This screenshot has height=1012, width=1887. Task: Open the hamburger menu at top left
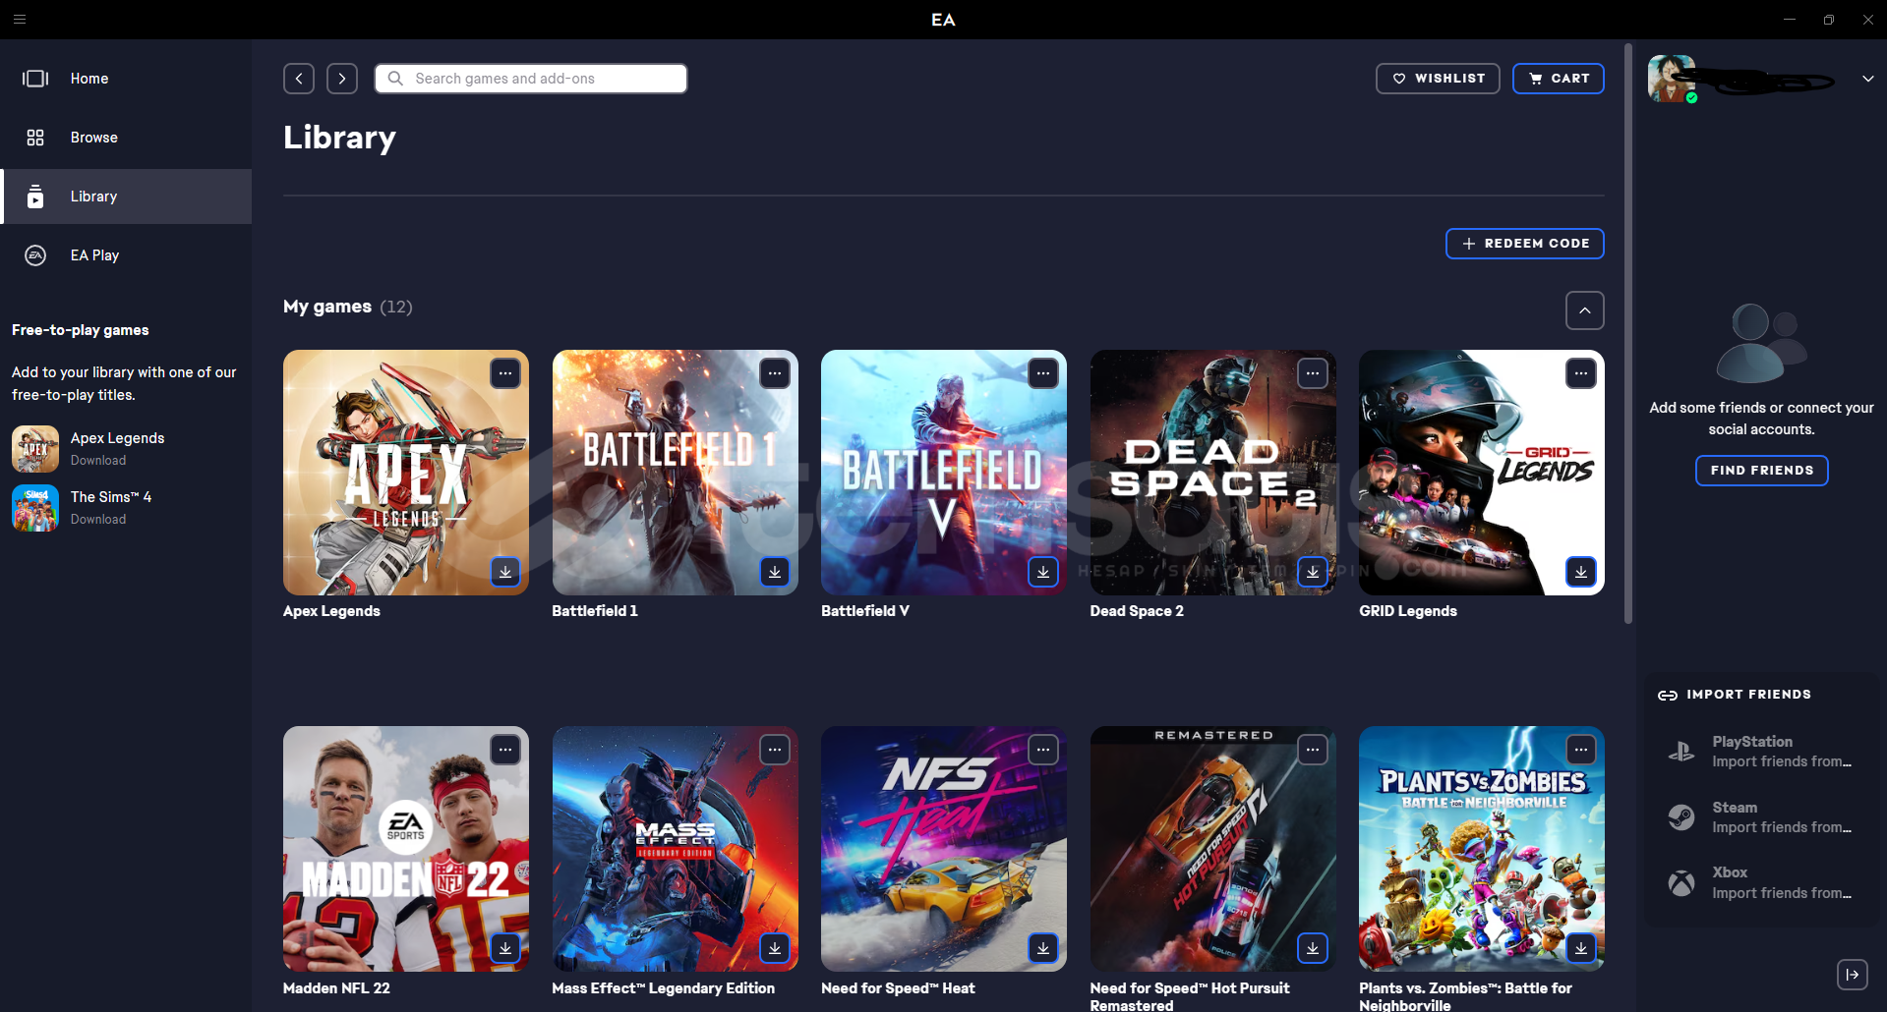20,20
